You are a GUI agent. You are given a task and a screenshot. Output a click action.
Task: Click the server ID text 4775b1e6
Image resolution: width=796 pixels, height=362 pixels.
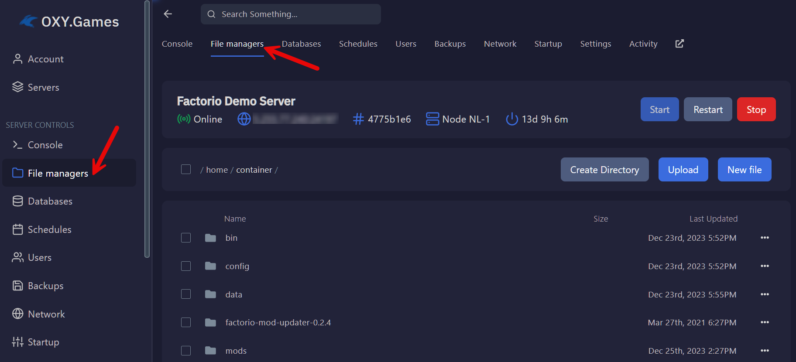pyautogui.click(x=389, y=119)
